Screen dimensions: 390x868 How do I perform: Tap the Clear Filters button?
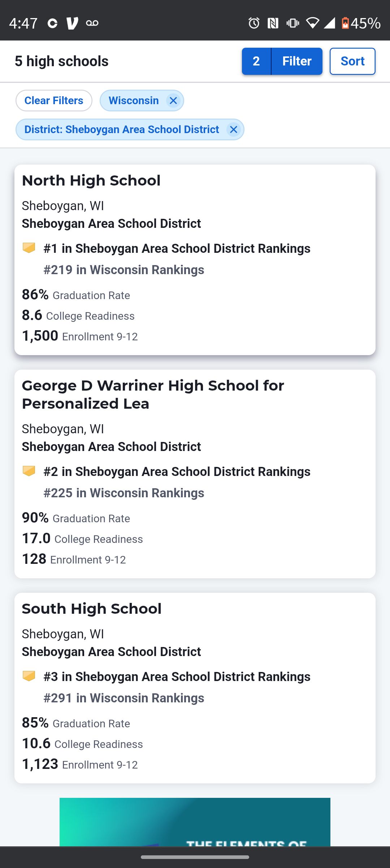(x=54, y=101)
